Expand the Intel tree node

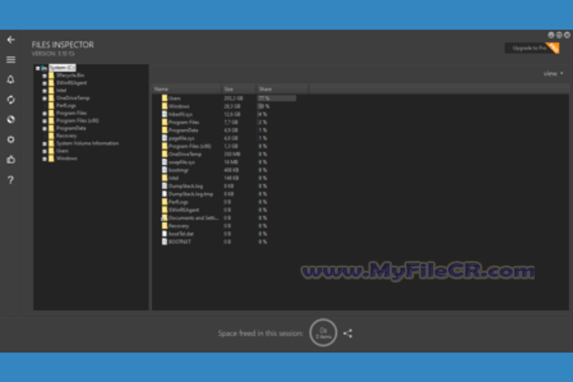[x=45, y=91]
